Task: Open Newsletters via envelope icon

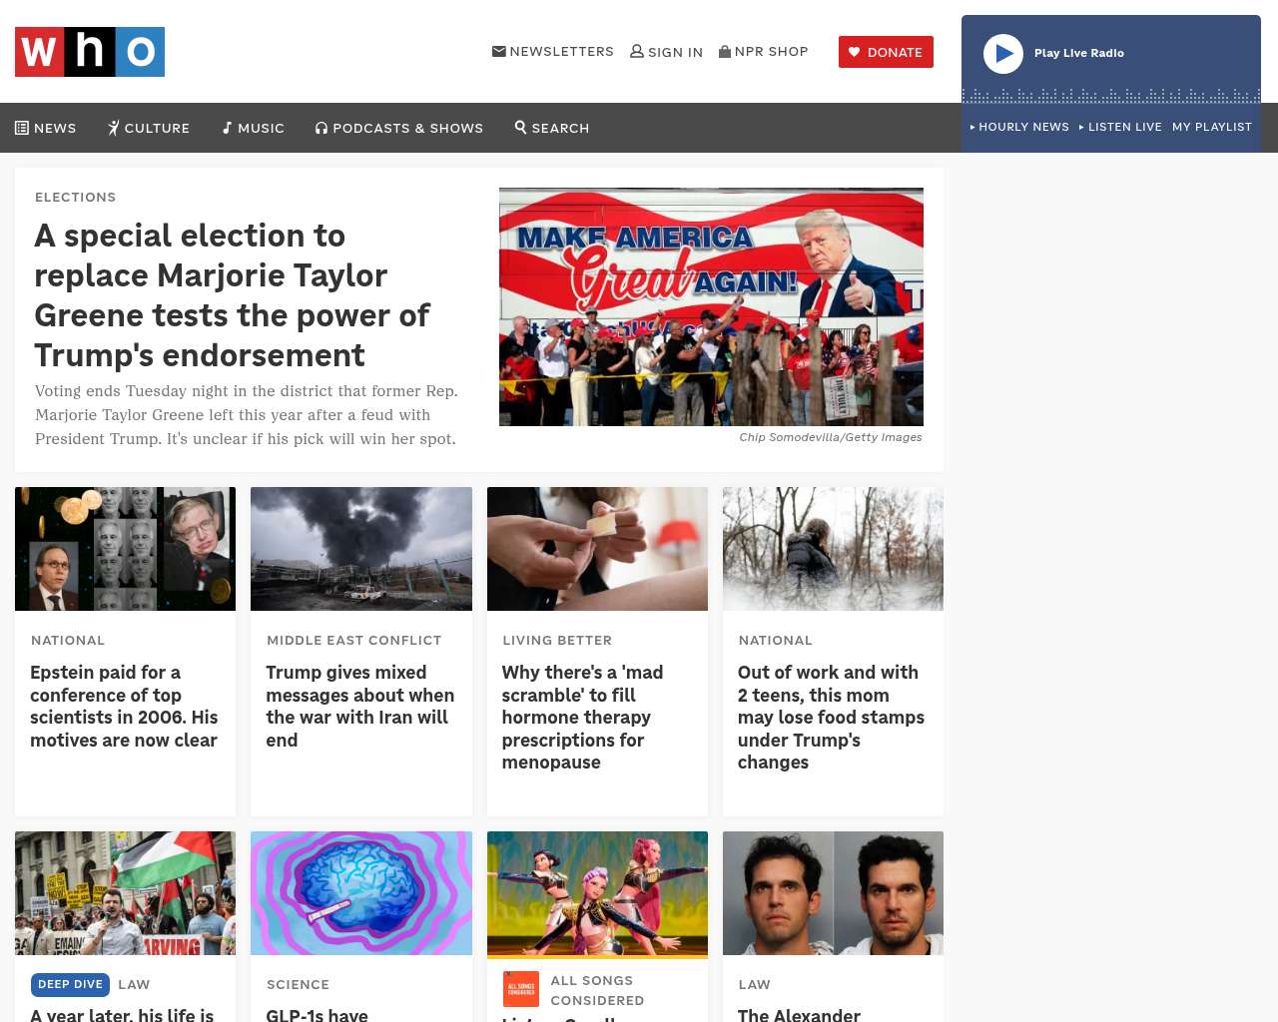Action: tap(498, 51)
